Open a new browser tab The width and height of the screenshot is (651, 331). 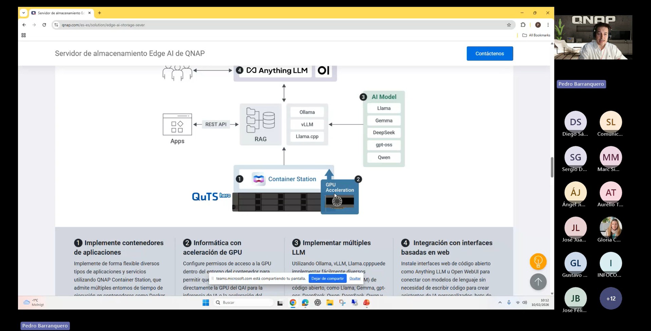99,13
